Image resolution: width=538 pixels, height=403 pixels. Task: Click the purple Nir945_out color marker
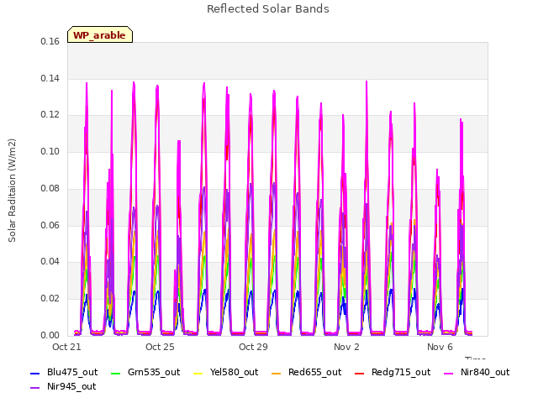click(x=35, y=388)
